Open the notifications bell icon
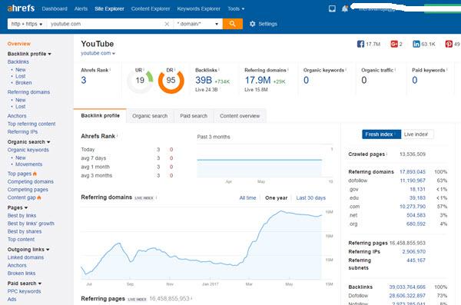The width and height of the screenshot is (461, 305). (345, 8)
